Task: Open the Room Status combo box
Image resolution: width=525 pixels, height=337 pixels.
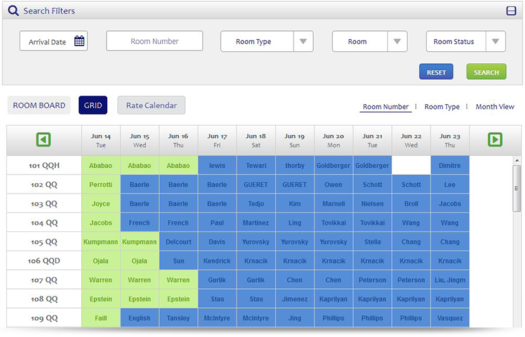Action: click(x=466, y=42)
